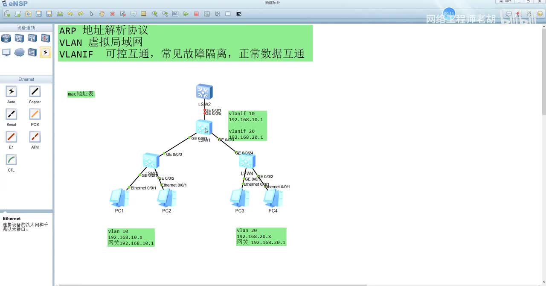
Task: Start devices with green play button
Action: point(186,14)
